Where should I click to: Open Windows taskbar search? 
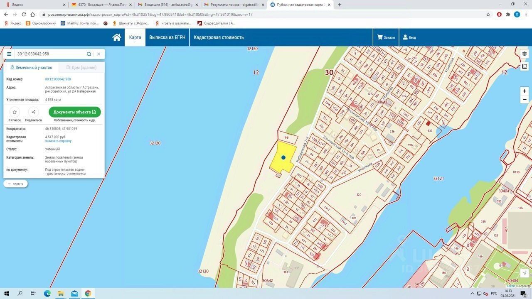click(x=20, y=294)
